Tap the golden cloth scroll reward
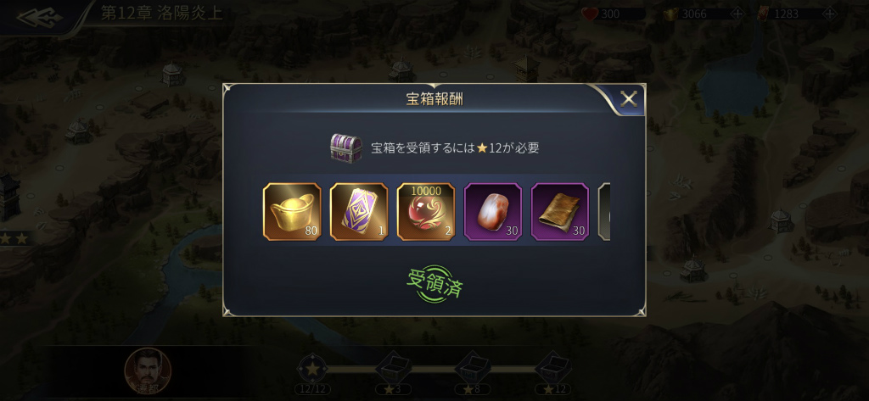Viewport: 869px width, 401px height. pyautogui.click(x=560, y=212)
